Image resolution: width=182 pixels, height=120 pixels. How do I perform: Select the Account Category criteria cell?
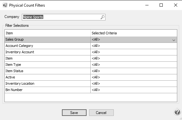click(x=134, y=46)
